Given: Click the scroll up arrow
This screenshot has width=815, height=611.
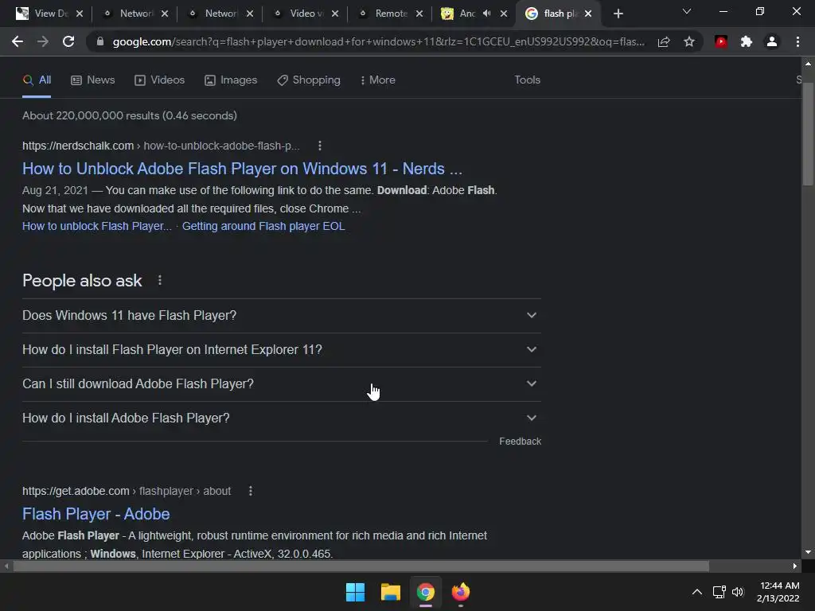Looking at the screenshot, I should [808, 64].
